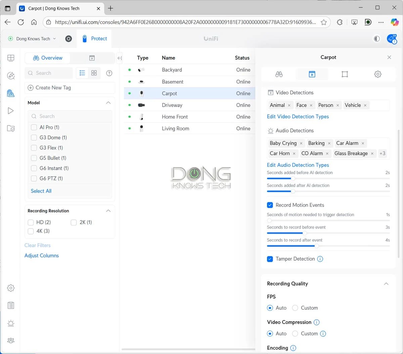Open the cameras devices sidebar icon
Viewport: 403px width, 354px height.
(11, 93)
